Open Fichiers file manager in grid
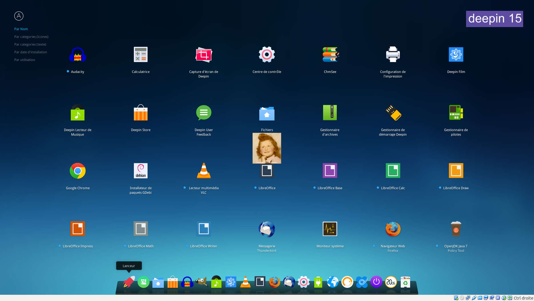Screen dimensions: 534x301 coord(267,113)
